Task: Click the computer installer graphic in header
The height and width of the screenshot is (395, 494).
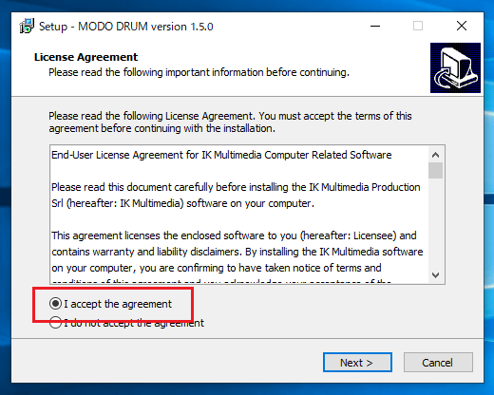Action: click(x=455, y=67)
